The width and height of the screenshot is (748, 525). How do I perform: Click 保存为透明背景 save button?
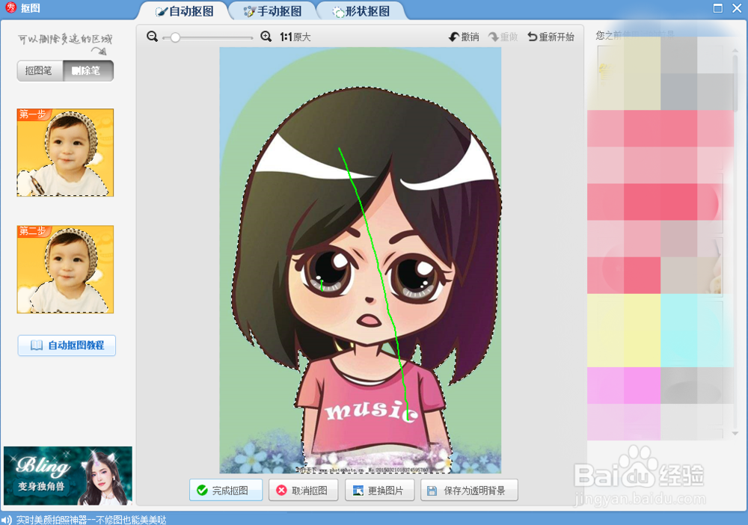coord(470,490)
